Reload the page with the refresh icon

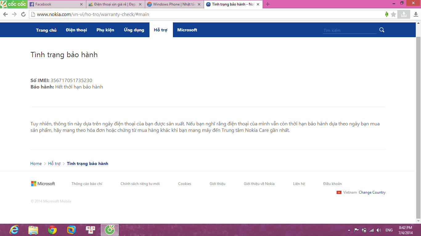pyautogui.click(x=23, y=14)
